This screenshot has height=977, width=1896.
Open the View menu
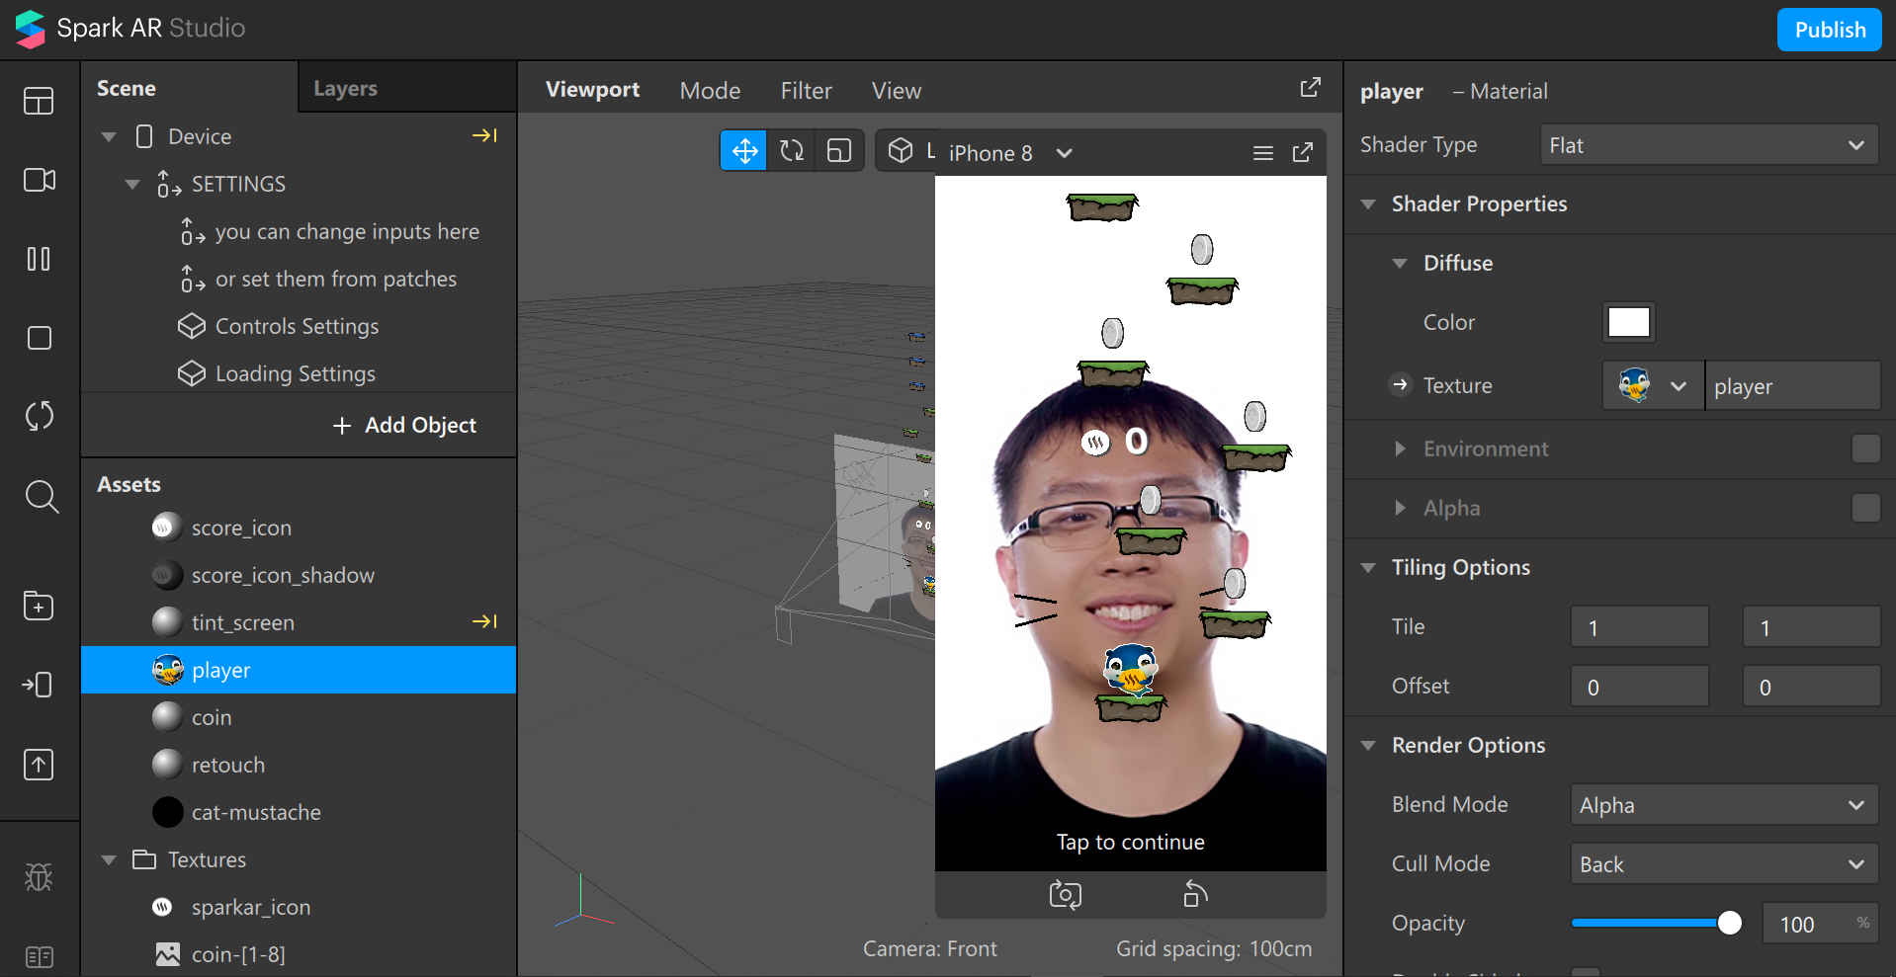tap(896, 90)
